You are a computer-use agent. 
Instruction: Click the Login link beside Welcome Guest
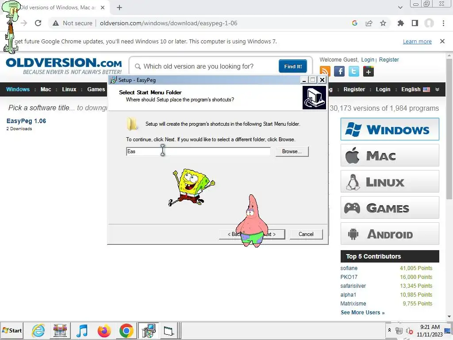tap(368, 60)
